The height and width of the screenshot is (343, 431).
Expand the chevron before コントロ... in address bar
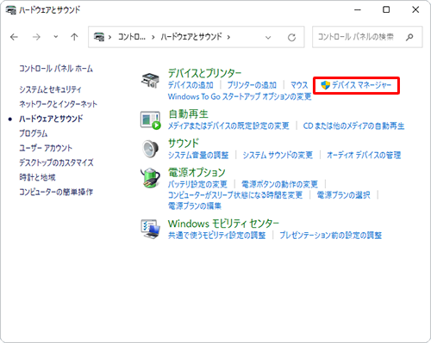pos(109,37)
